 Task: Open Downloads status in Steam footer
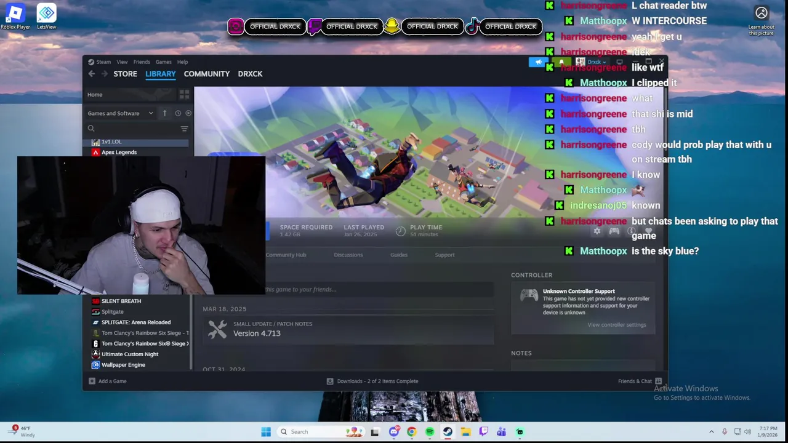click(372, 381)
